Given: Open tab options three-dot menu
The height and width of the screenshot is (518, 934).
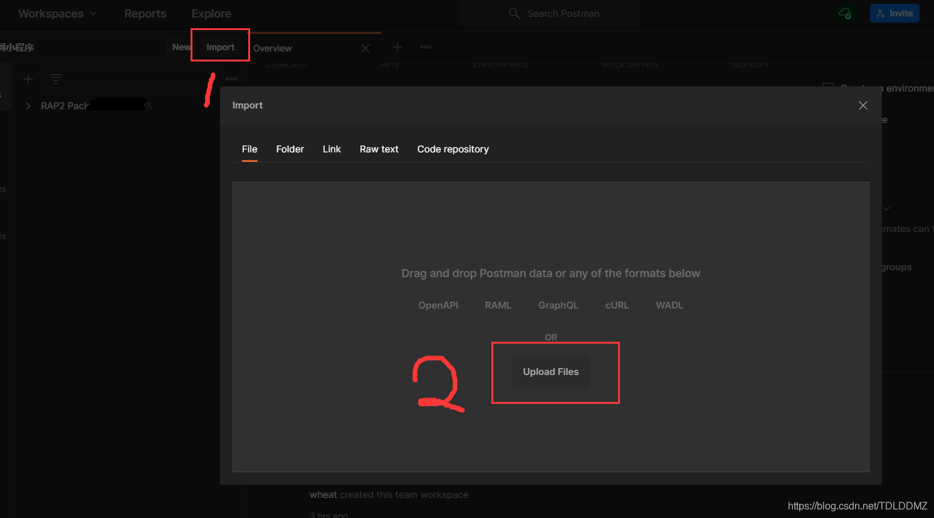Looking at the screenshot, I should 426,47.
